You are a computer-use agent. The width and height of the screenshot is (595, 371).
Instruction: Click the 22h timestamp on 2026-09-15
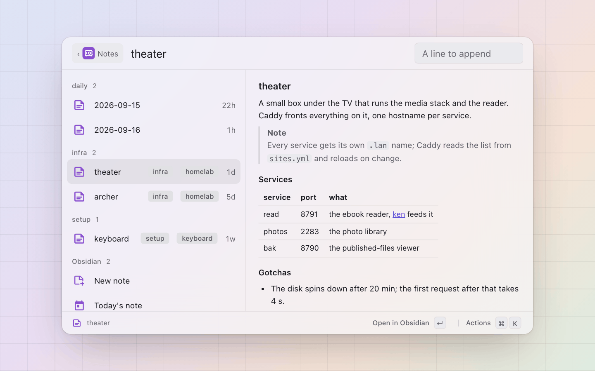pos(228,105)
